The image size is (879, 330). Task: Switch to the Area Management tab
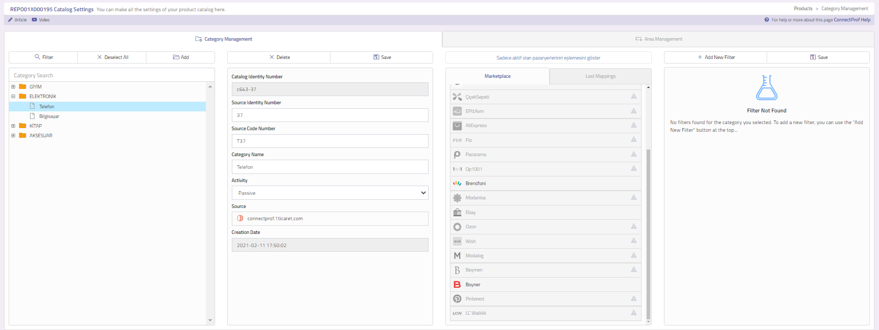tap(658, 39)
